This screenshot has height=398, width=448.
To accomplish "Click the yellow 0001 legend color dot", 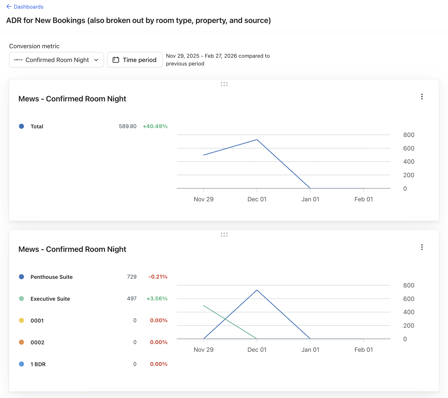I will 22,320.
